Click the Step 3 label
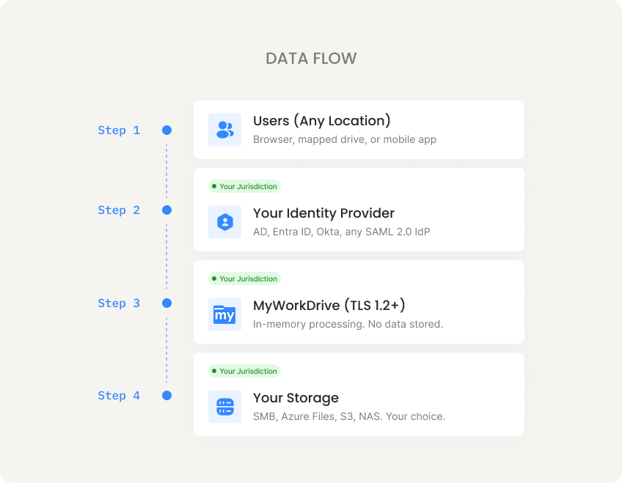Viewport: 622px width, 483px height. 119,303
